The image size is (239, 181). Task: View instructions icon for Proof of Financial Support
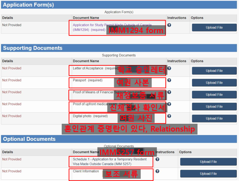(169, 92)
